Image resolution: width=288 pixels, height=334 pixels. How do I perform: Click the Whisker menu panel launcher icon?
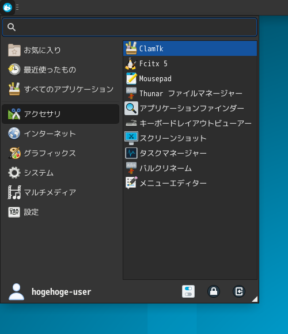coord(7,7)
